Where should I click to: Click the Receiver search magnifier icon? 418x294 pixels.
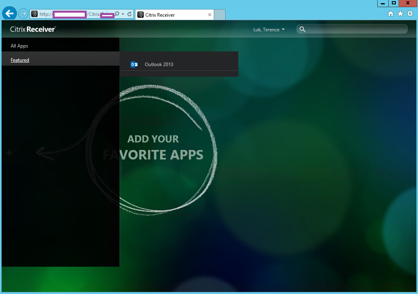click(302, 29)
